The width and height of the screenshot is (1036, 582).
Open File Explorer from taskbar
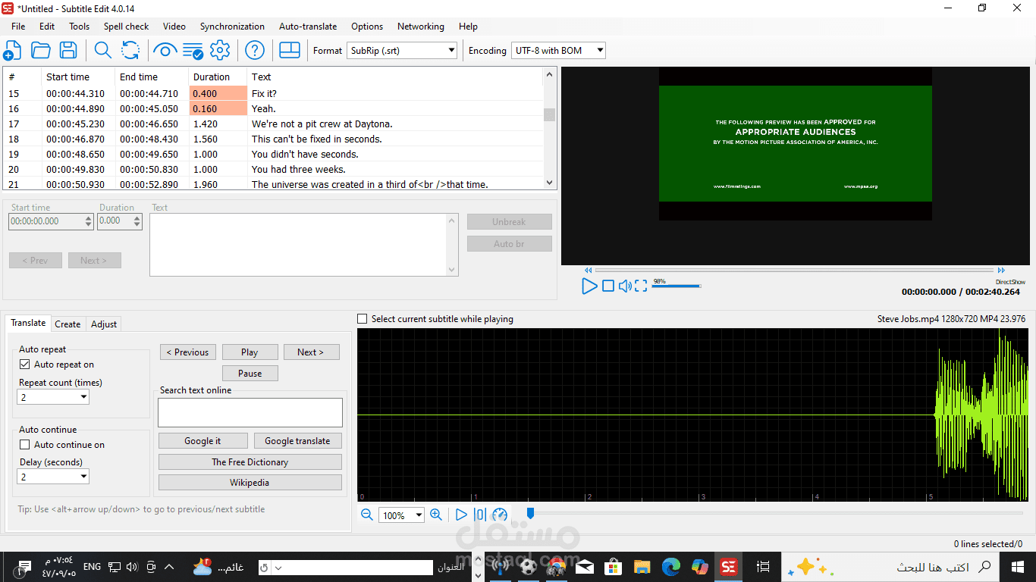click(x=642, y=566)
